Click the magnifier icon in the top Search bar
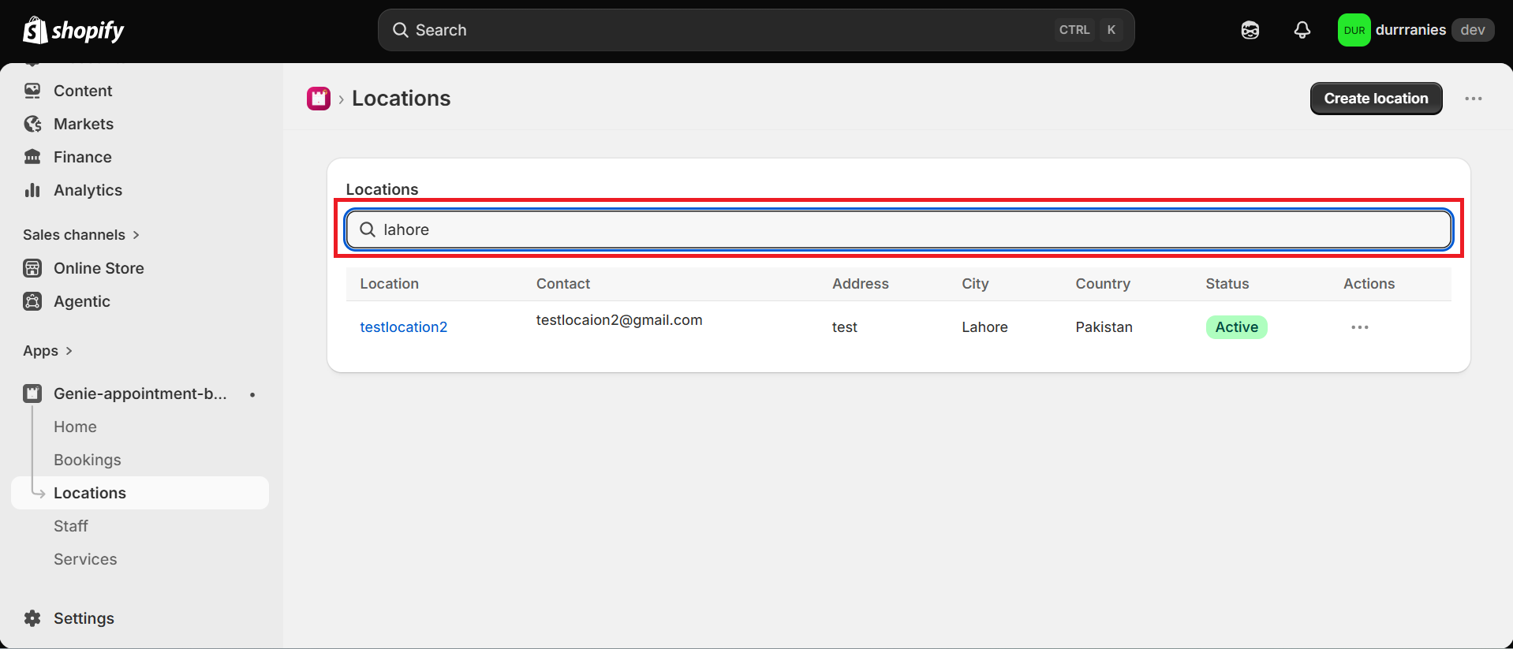Screen dimensions: 1513x649 click(x=401, y=30)
